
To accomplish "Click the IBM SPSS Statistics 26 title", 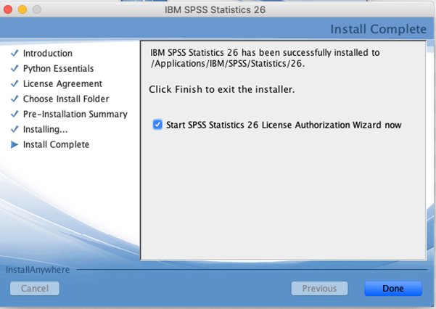I will [x=215, y=9].
